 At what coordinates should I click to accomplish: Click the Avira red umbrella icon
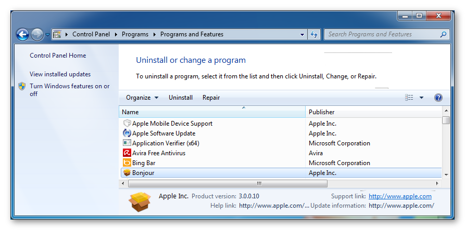[x=127, y=153]
